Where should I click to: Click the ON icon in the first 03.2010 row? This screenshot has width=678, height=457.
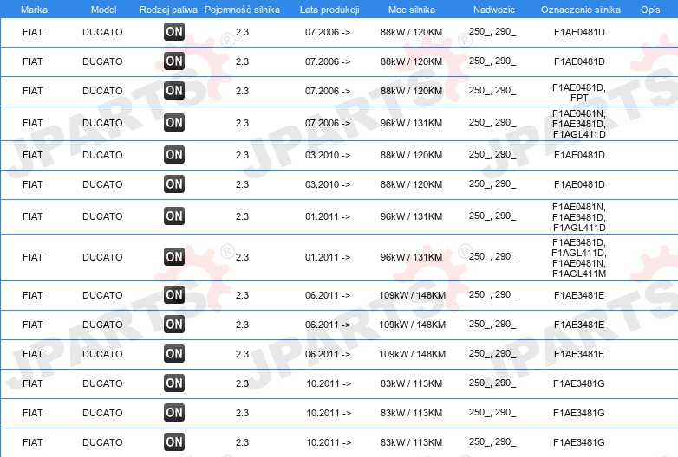pos(174,154)
